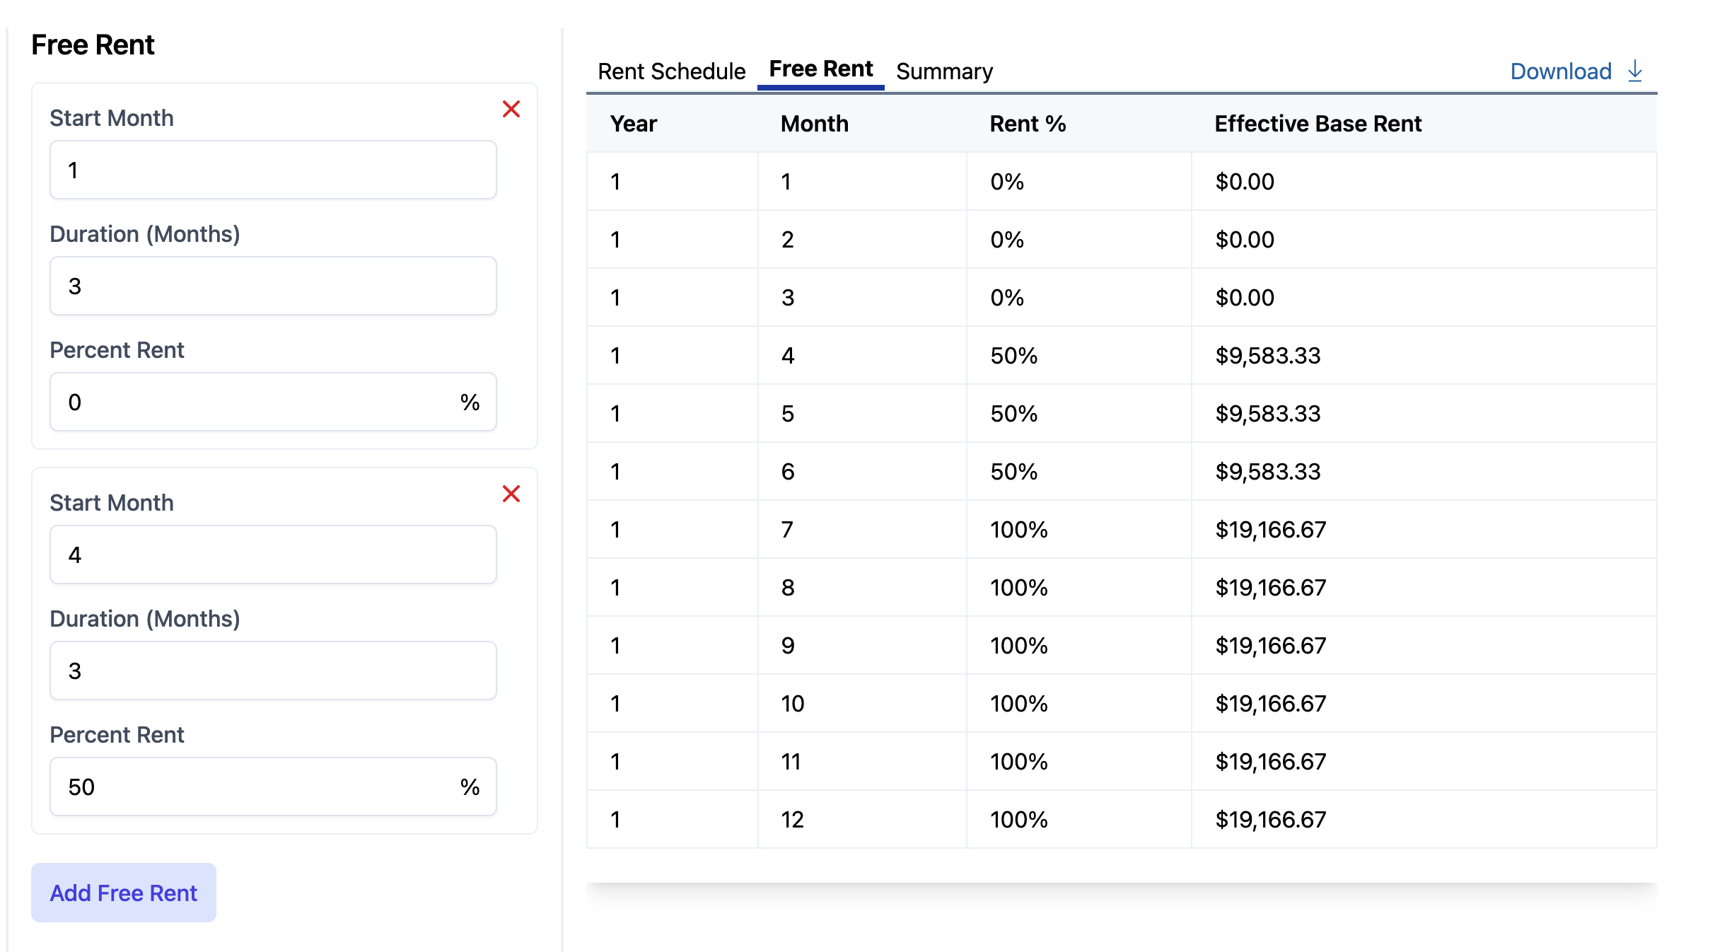Select the first Duration (Months) input
The height and width of the screenshot is (952, 1710).
point(272,286)
